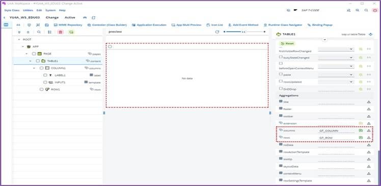Image resolution: width=381 pixels, height=186 pixels.
Task: Click the preview refresh icon
Action: (x=217, y=32)
